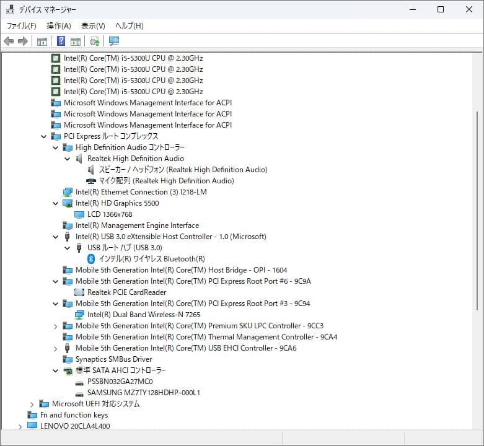Screen dimensions: 484x446
Task: Click the network icon of Ethernet Connection I218-LM
Action: pos(68,192)
